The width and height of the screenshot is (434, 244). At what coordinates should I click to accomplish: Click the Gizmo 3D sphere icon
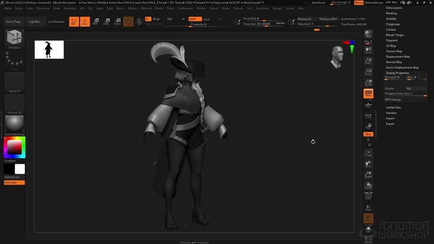(128, 21)
